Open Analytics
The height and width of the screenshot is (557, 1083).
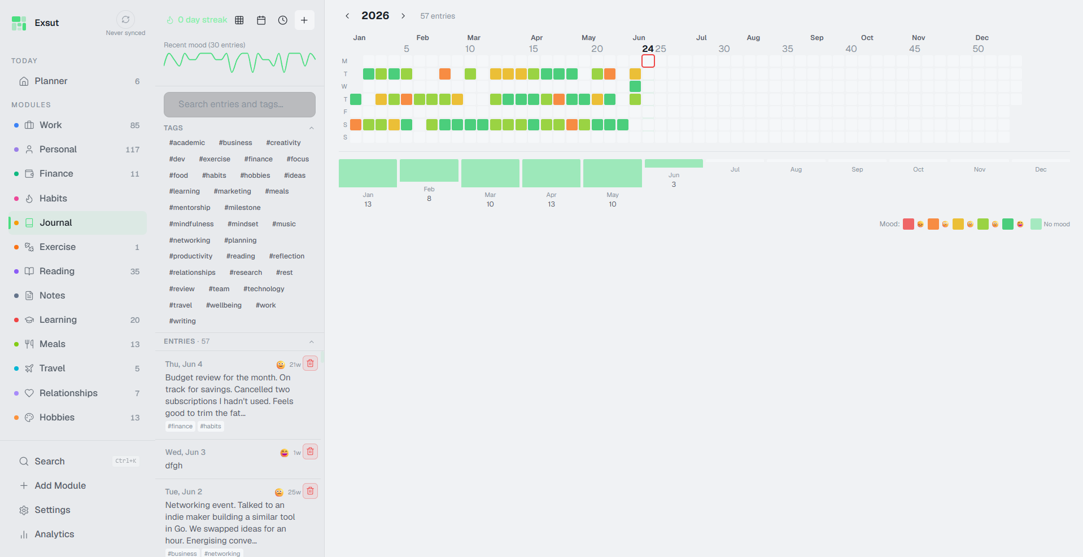77,534
